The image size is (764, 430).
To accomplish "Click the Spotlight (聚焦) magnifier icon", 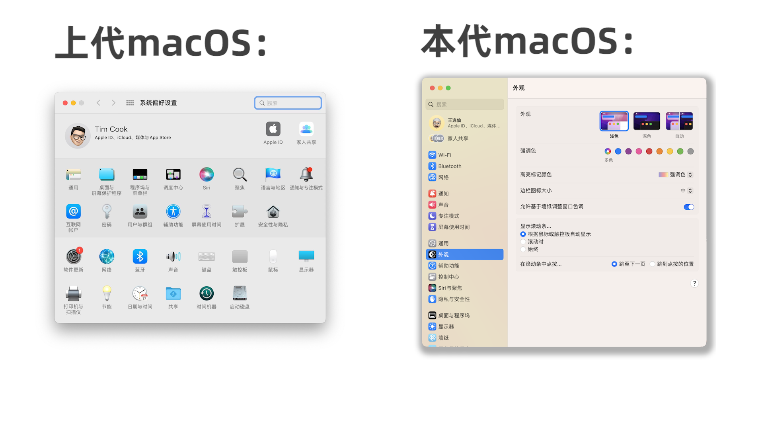I will click(x=240, y=174).
